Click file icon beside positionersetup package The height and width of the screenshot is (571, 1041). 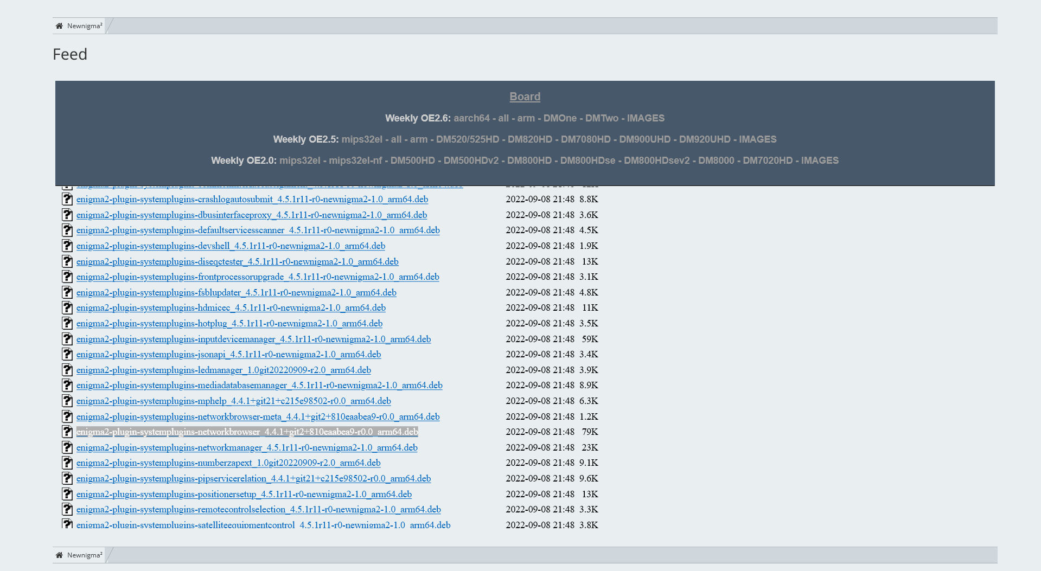pyautogui.click(x=67, y=495)
